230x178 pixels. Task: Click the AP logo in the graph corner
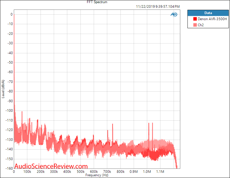point(174,14)
